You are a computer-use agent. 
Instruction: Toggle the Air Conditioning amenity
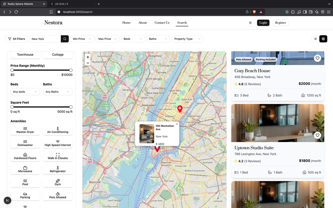pyautogui.click(x=58, y=130)
